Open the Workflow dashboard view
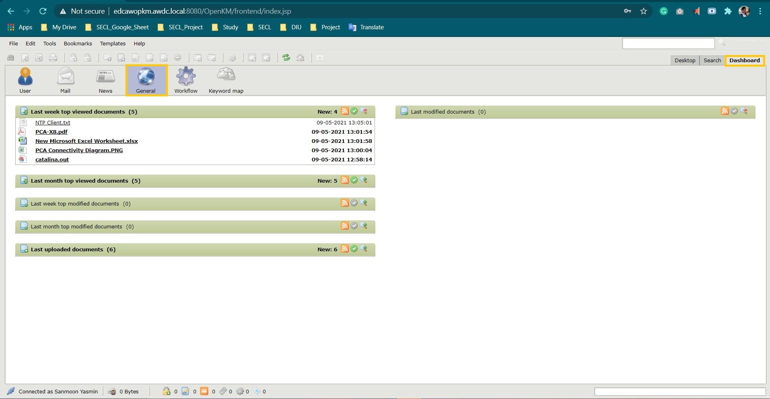 pyautogui.click(x=186, y=80)
